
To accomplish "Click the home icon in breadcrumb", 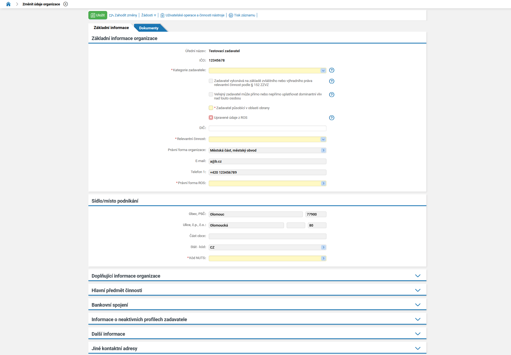I will click(8, 4).
